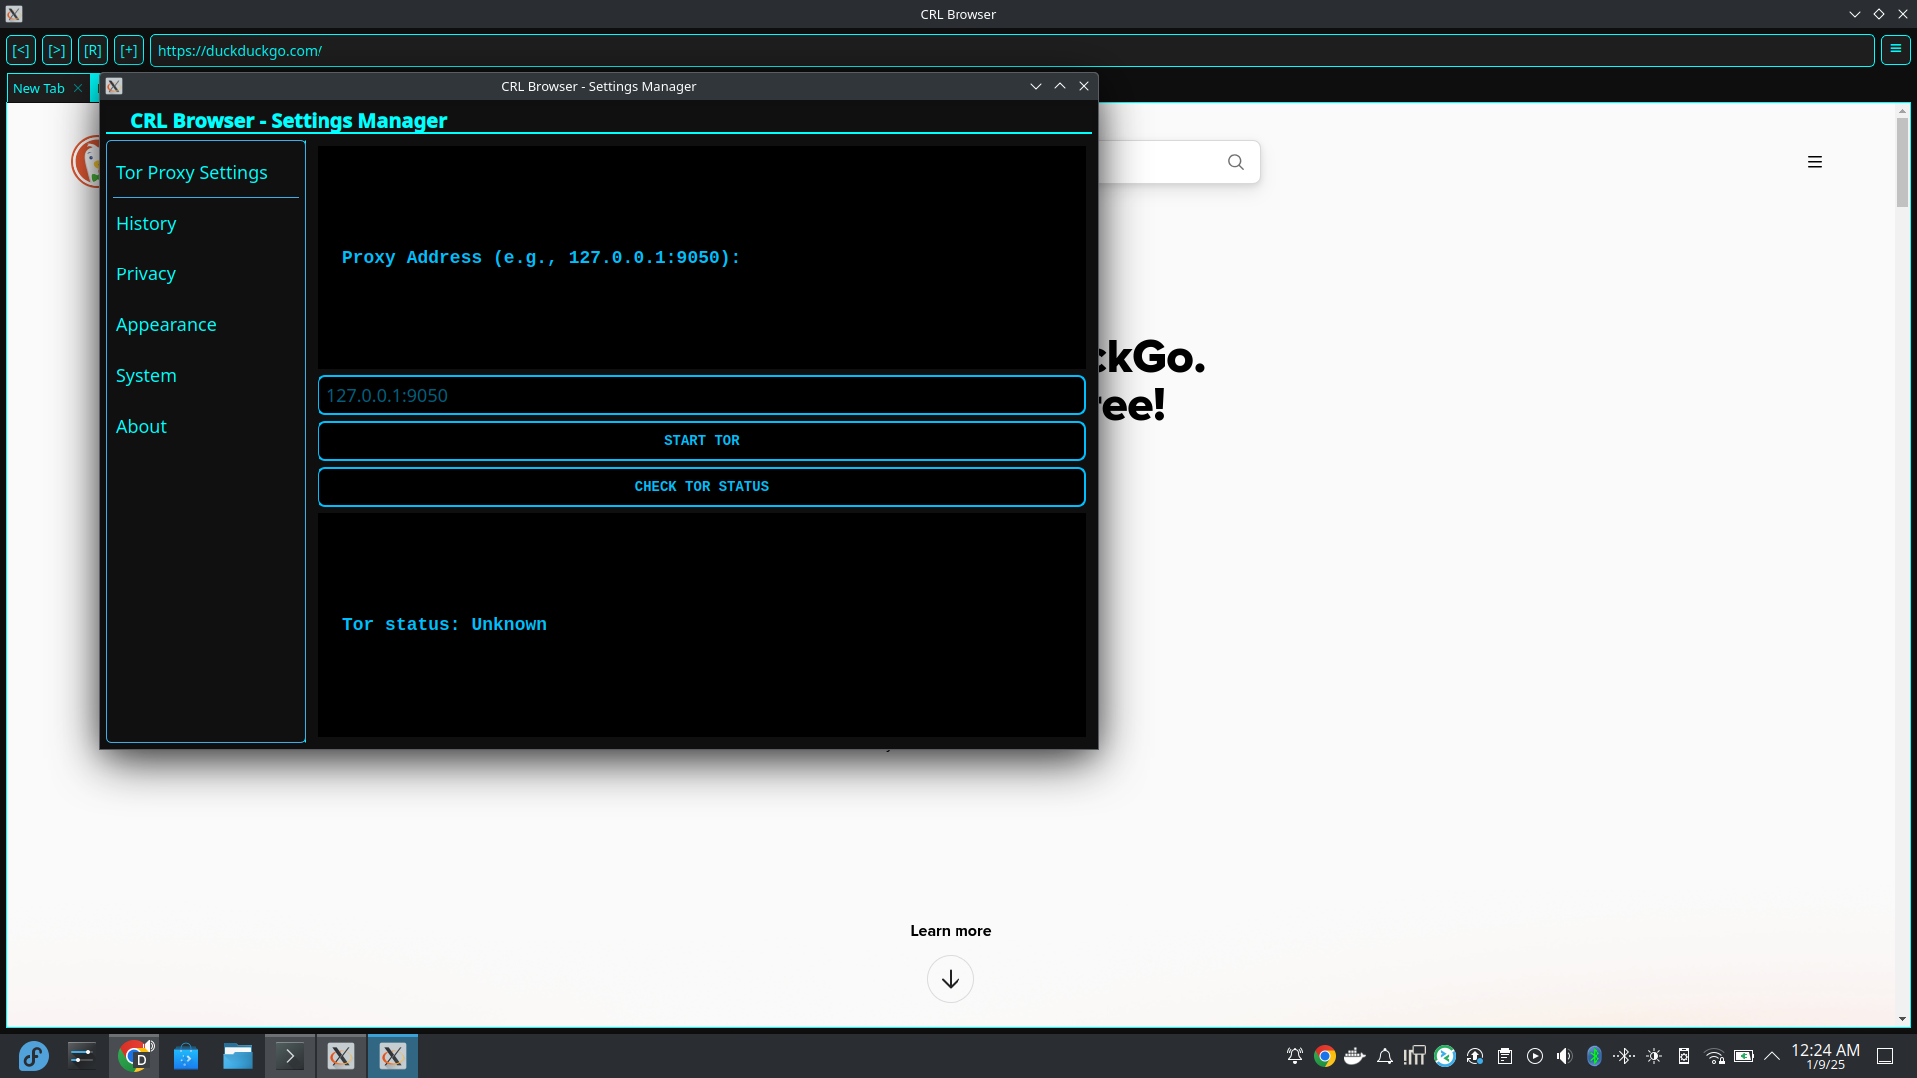Click the show desktop button
The height and width of the screenshot is (1078, 1917).
tap(1885, 1056)
